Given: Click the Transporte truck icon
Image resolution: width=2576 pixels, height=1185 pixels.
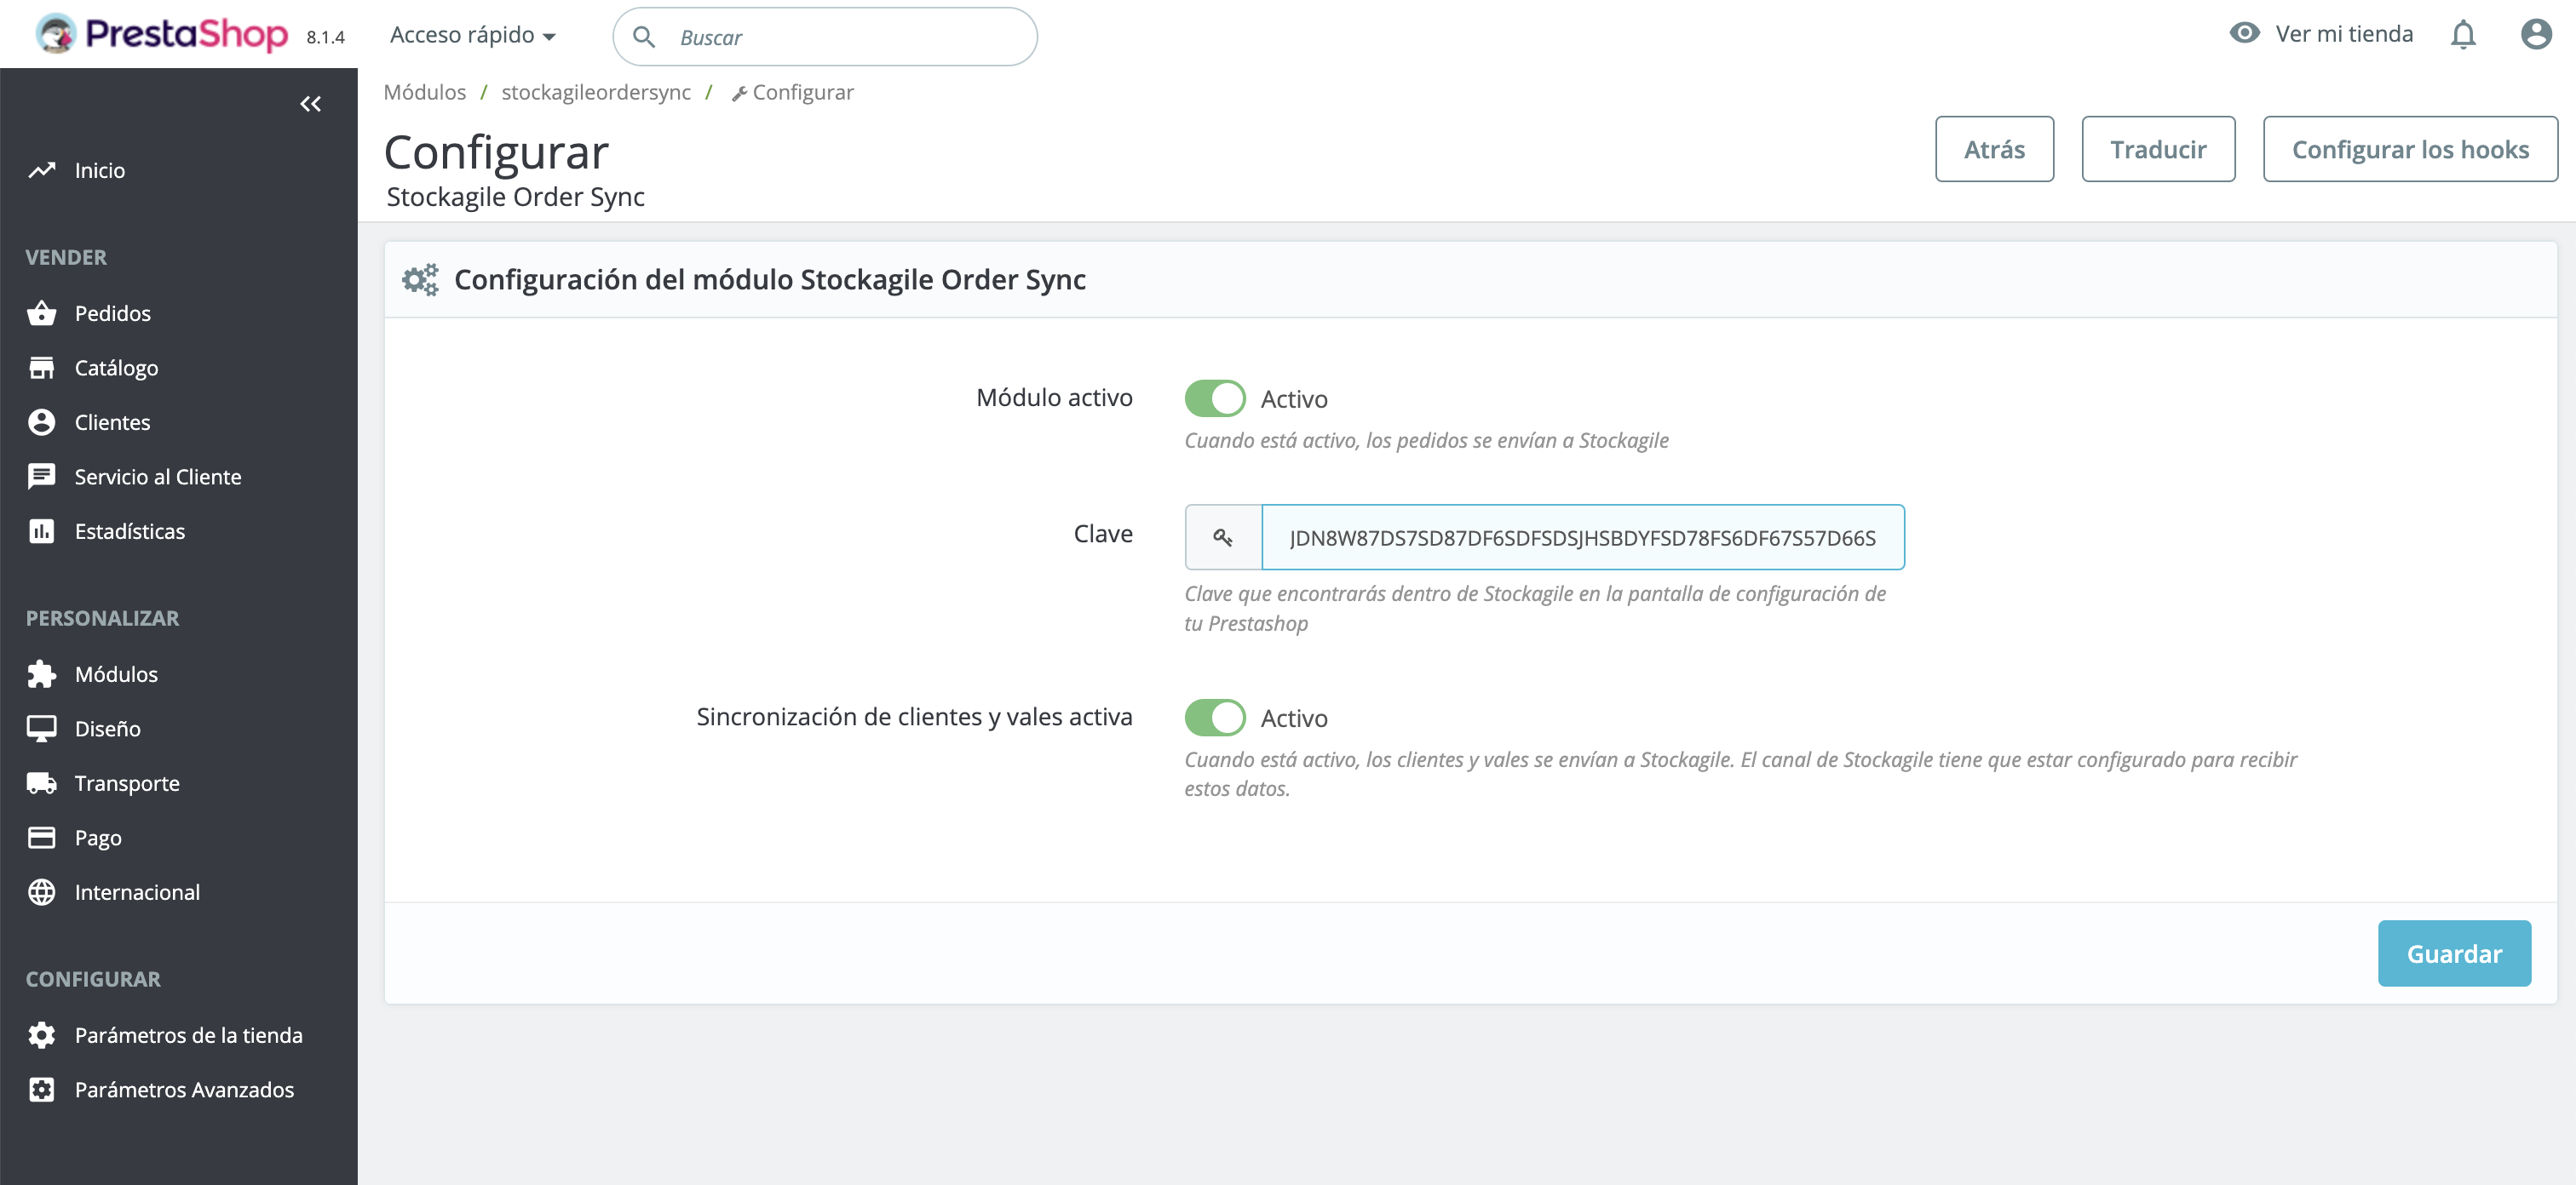Looking at the screenshot, I should [x=41, y=782].
